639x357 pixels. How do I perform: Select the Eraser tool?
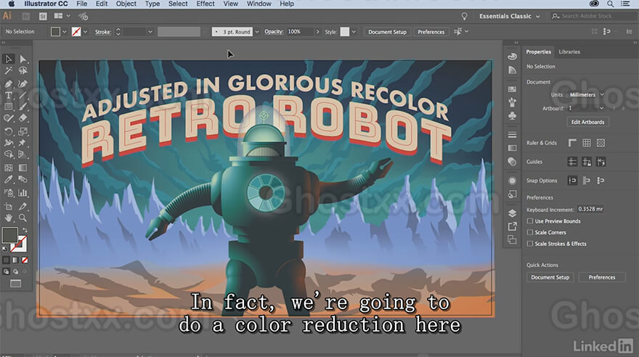(23, 118)
